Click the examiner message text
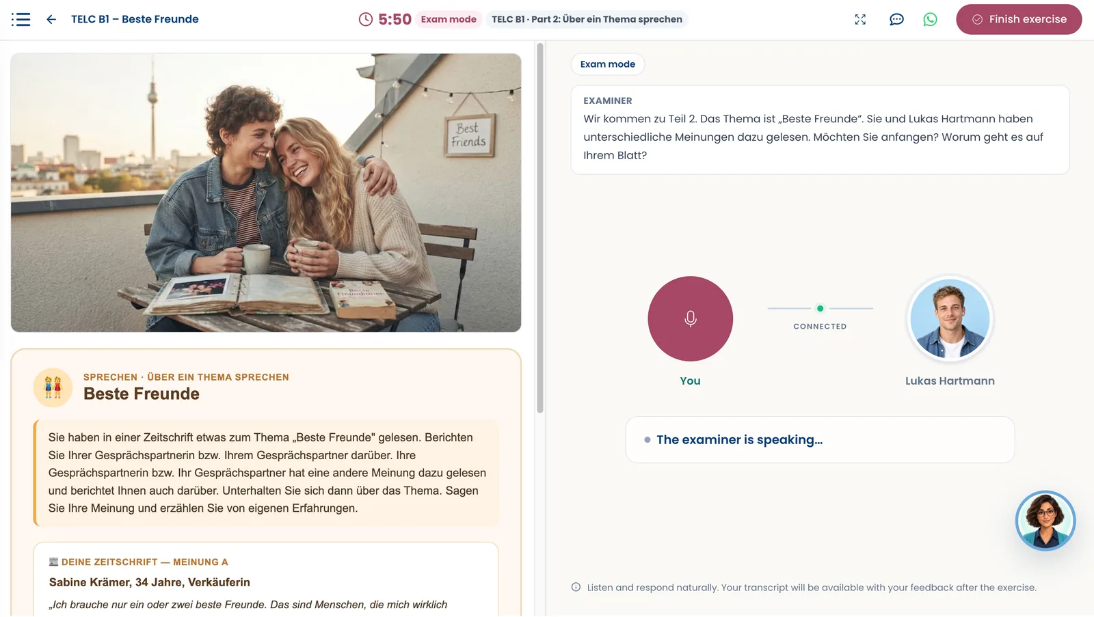Image resolution: width=1094 pixels, height=617 pixels. [x=814, y=137]
